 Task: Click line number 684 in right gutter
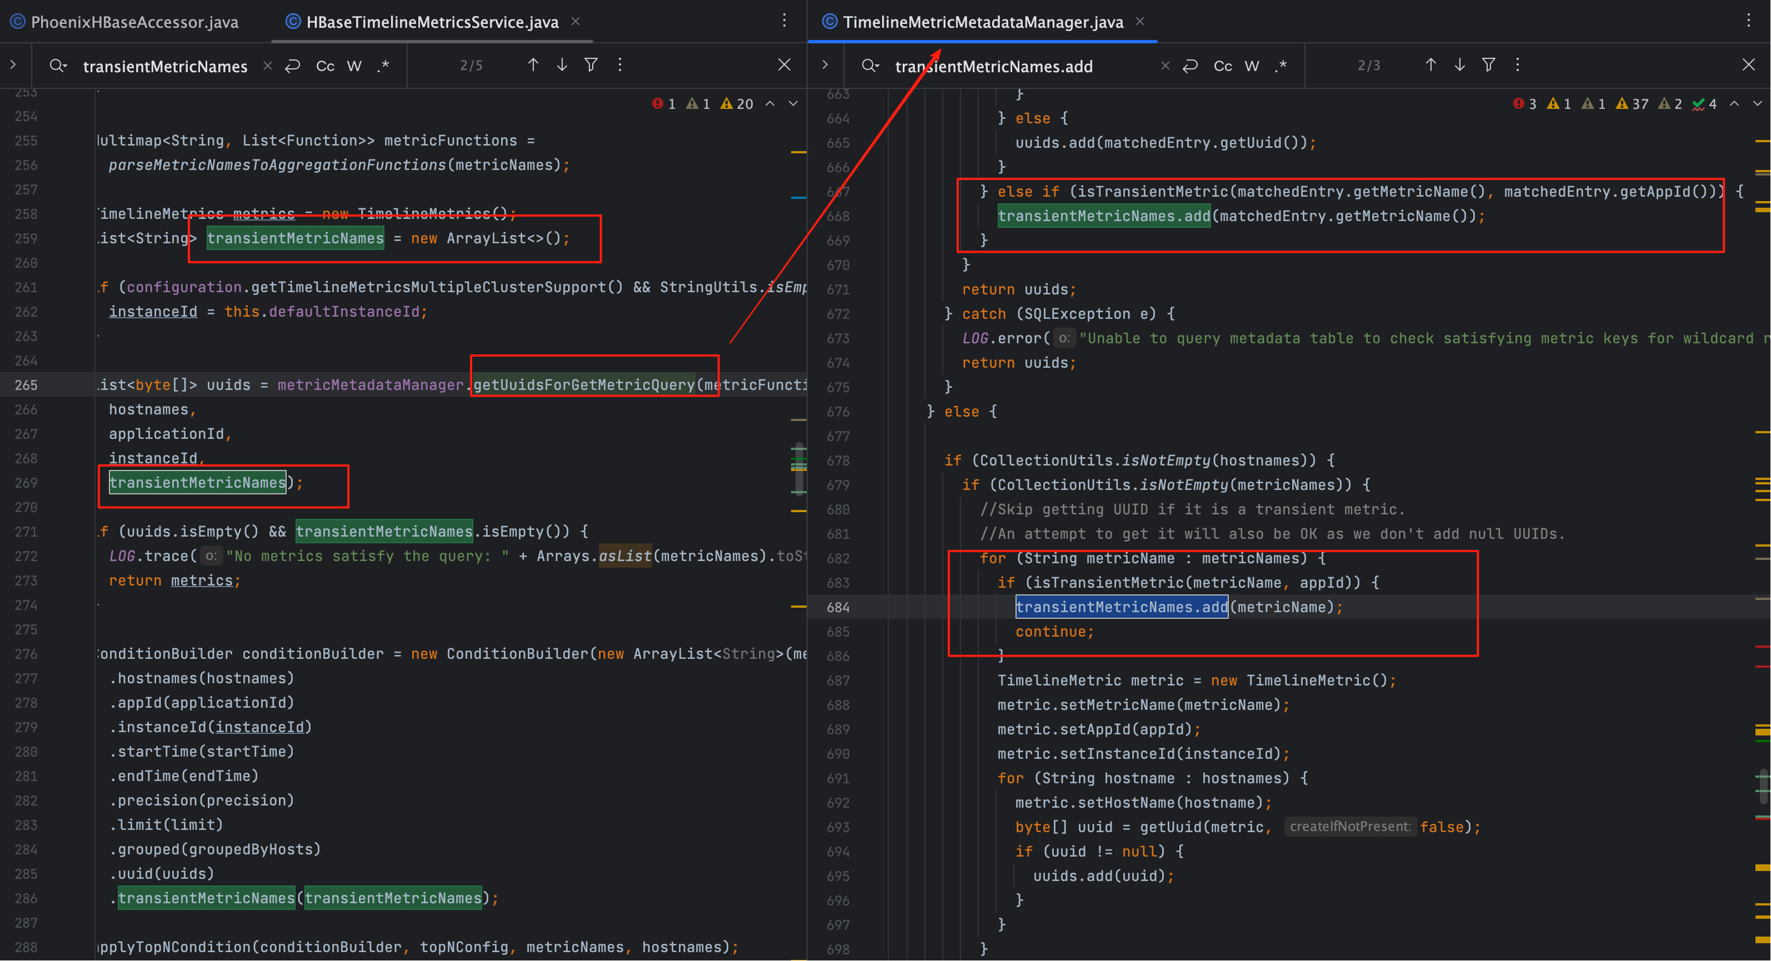838,607
